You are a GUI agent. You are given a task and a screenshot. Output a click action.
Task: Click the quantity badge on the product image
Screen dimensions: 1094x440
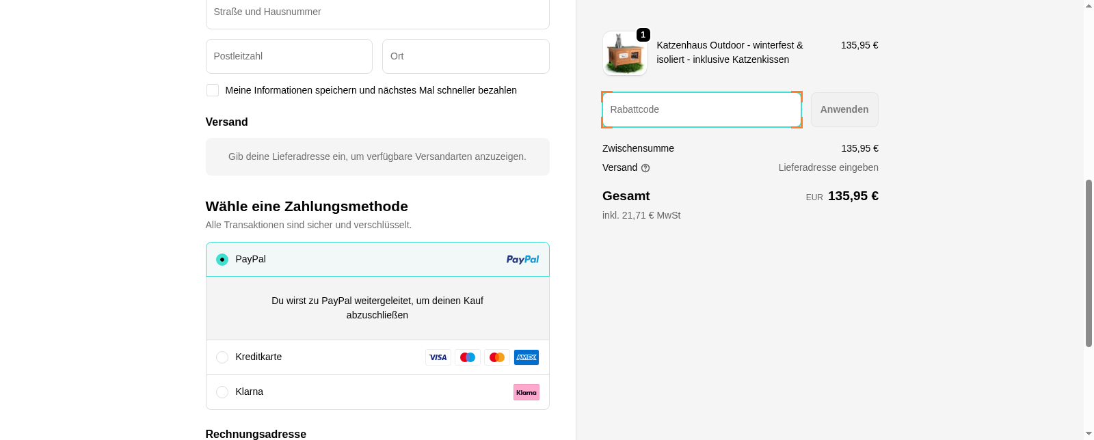(642, 35)
